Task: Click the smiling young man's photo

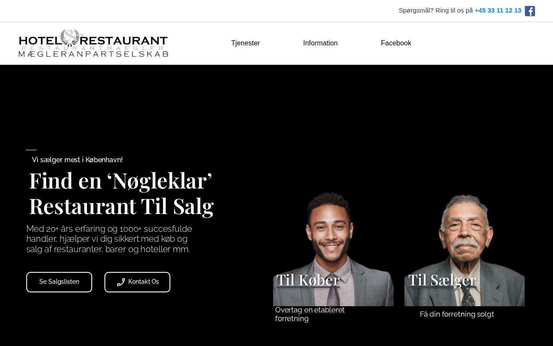Action: 333,249
